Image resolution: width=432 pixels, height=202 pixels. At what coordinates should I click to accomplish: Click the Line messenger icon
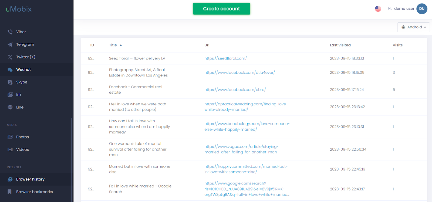pyautogui.click(x=10, y=107)
